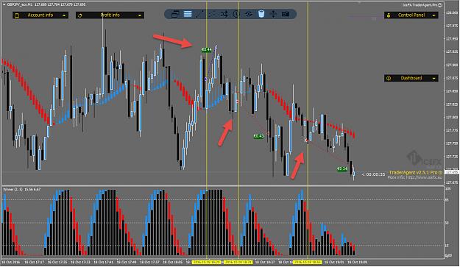Click the Account info panel icon
Viewport: 460px width, 267px height.
pos(17,15)
